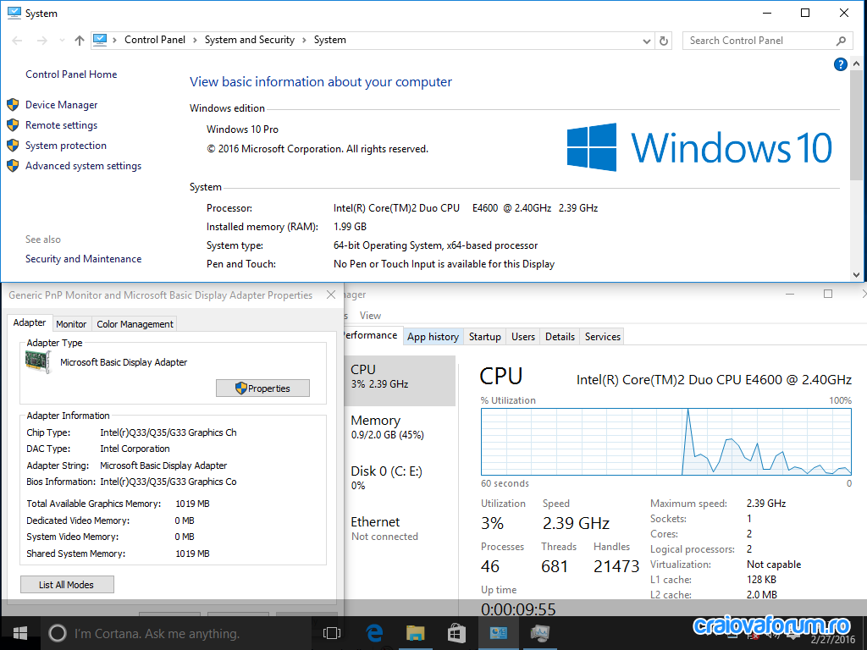Launch Microsoft Edge from taskbar
This screenshot has height=650, width=867.
tap(374, 633)
